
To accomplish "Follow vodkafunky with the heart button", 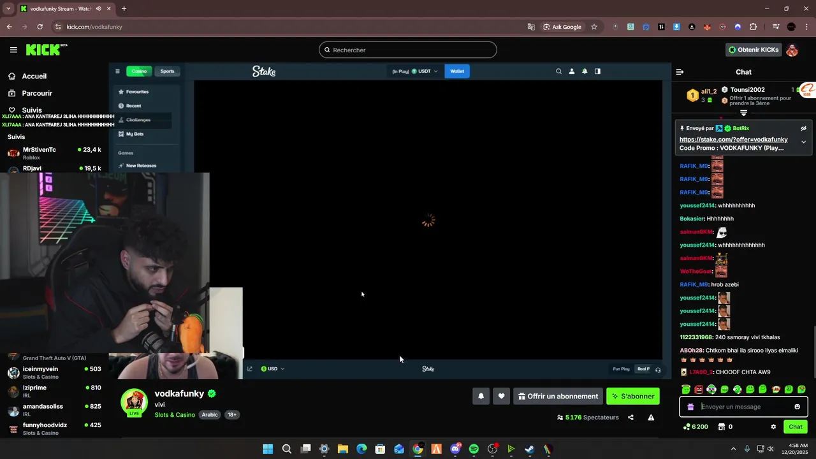I will click(x=501, y=396).
